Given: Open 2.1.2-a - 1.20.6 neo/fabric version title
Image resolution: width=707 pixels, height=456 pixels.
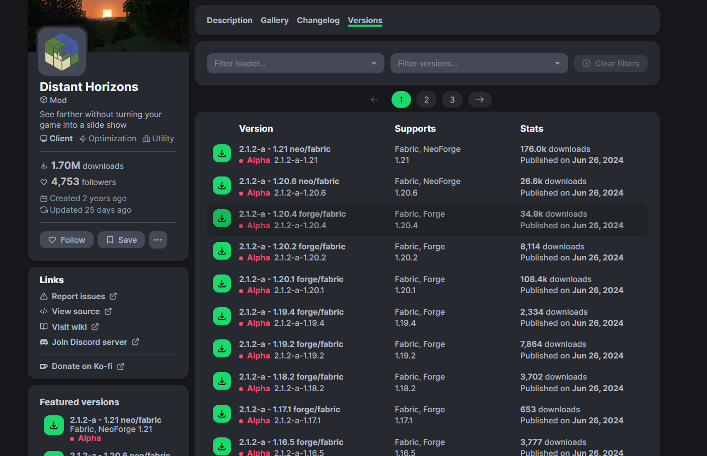Looking at the screenshot, I should pyautogui.click(x=289, y=181).
